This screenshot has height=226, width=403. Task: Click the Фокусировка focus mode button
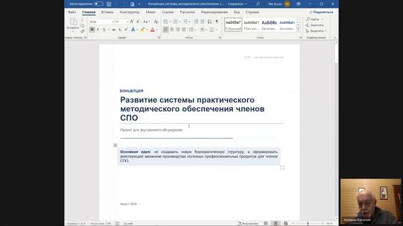(248, 223)
